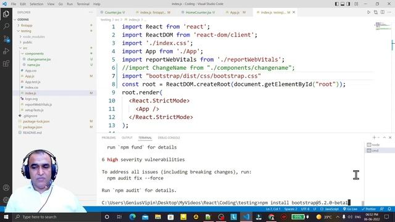Viewport: 395px width, 222px height.
Task: Open new terminal launch profile dropdown
Action: pos(378,138)
